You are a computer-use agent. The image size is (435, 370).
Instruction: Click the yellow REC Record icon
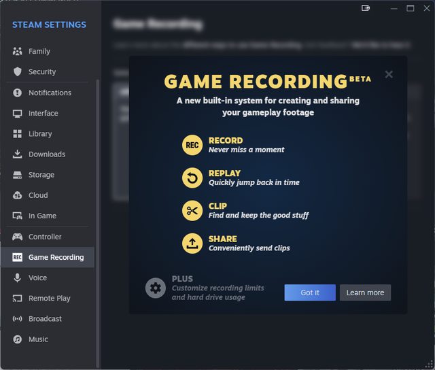tap(192, 145)
